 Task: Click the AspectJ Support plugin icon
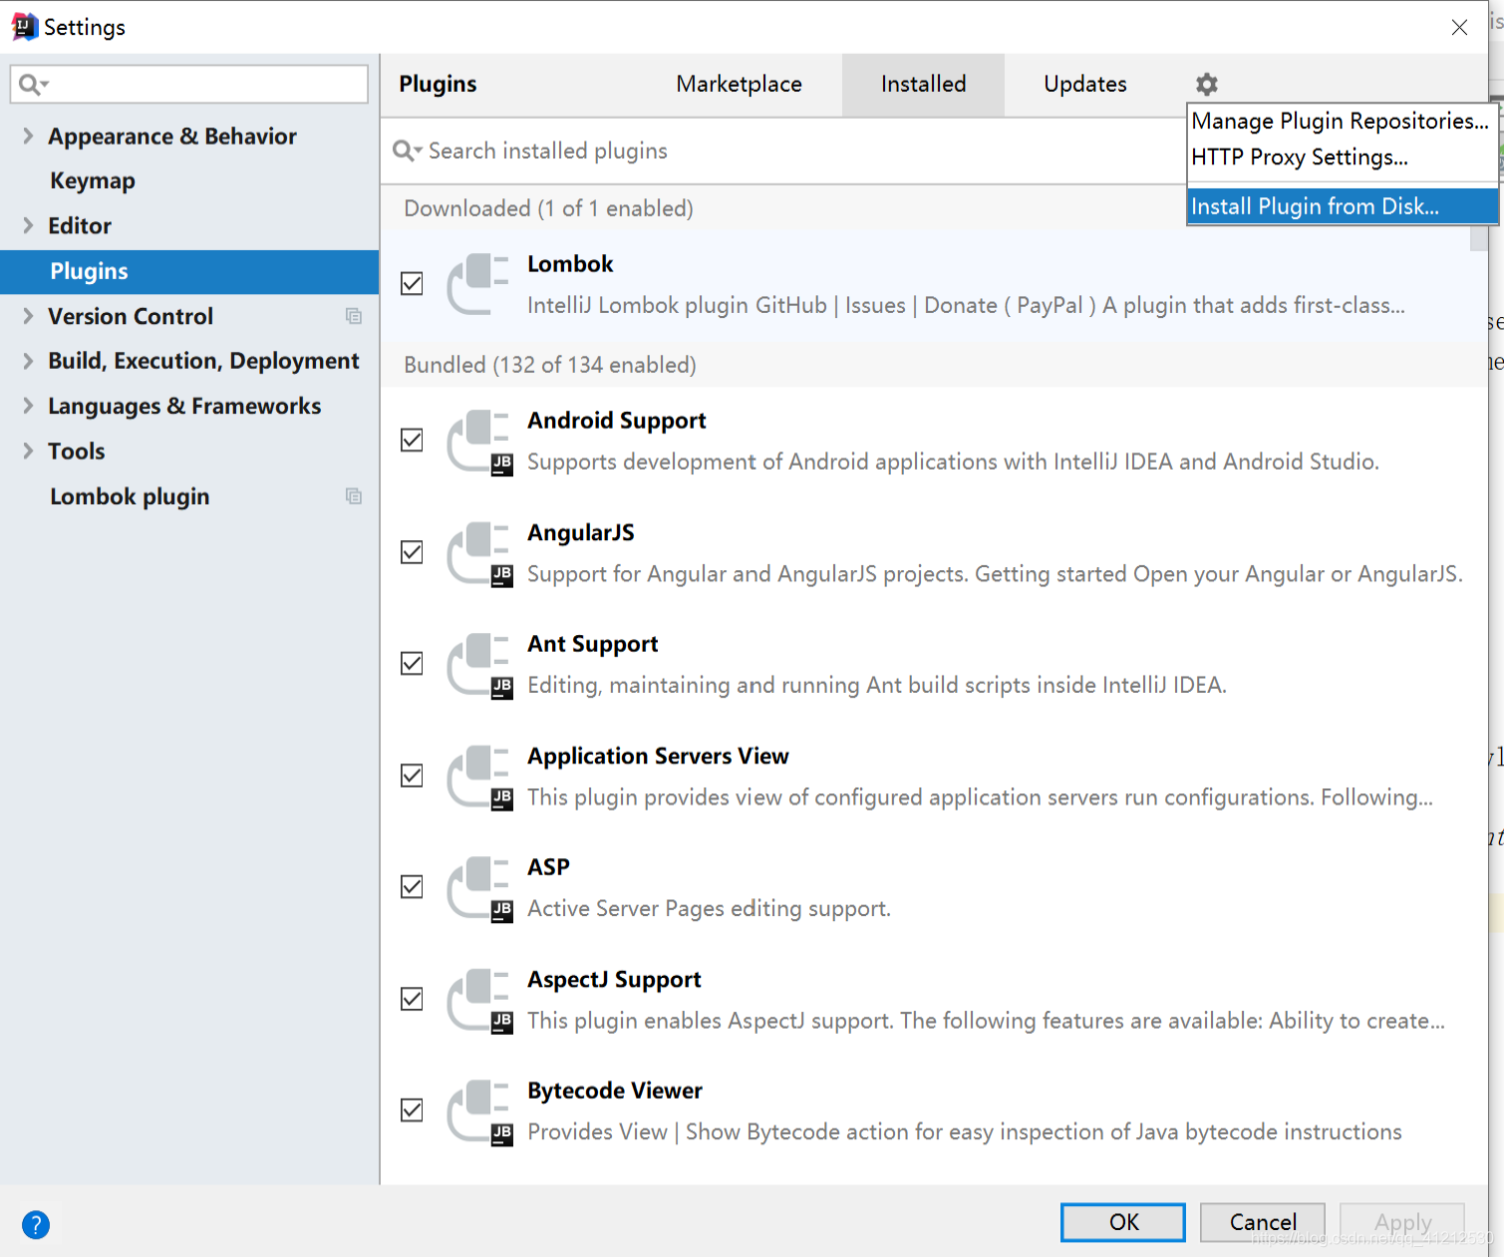pyautogui.click(x=479, y=1000)
